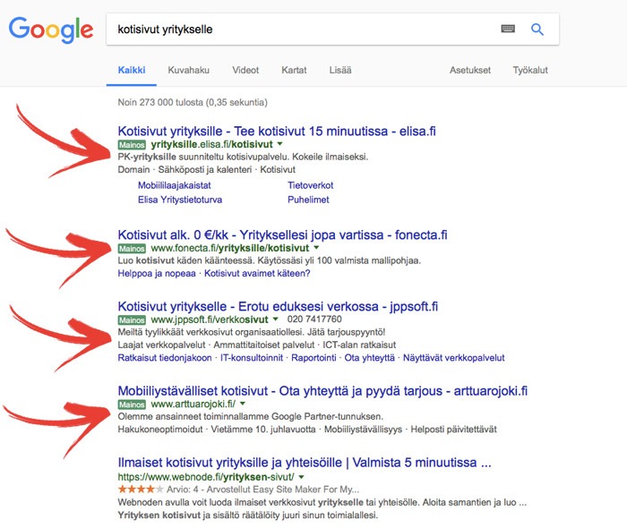Expand dropdown arrow next to fonecta.fi URL
Image resolution: width=627 pixels, height=528 pixels.
click(316, 247)
